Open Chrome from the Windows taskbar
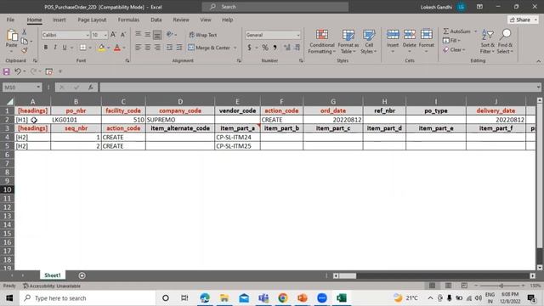This screenshot has width=544, height=306. point(283,298)
